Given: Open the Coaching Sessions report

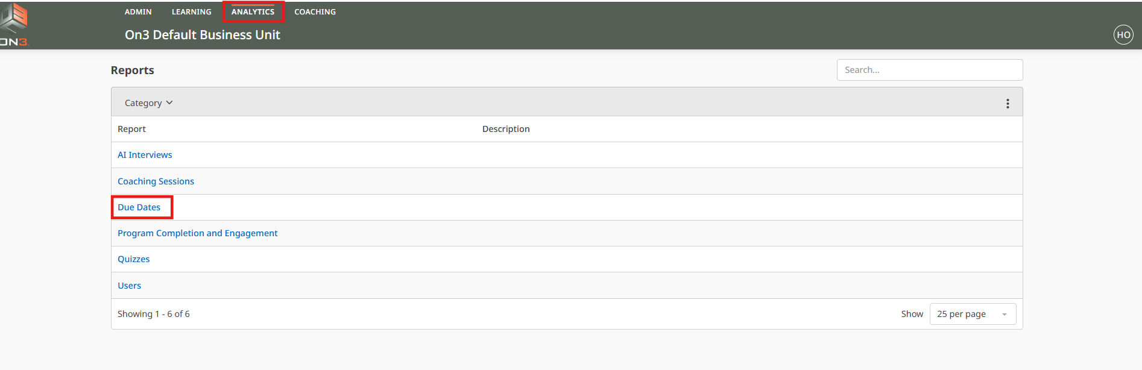Looking at the screenshot, I should coord(156,181).
